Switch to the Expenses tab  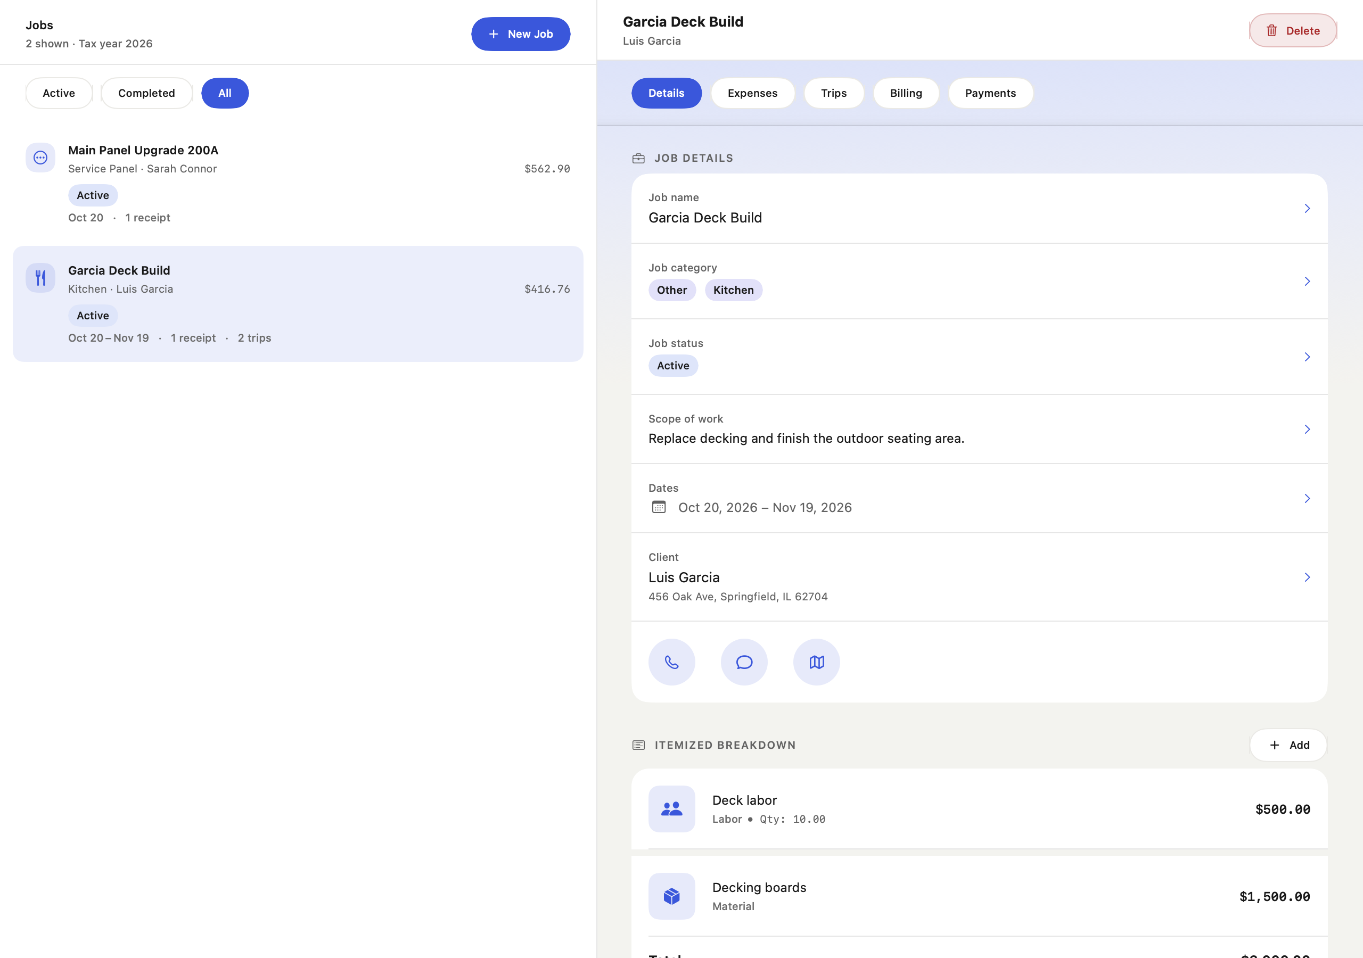752,93
